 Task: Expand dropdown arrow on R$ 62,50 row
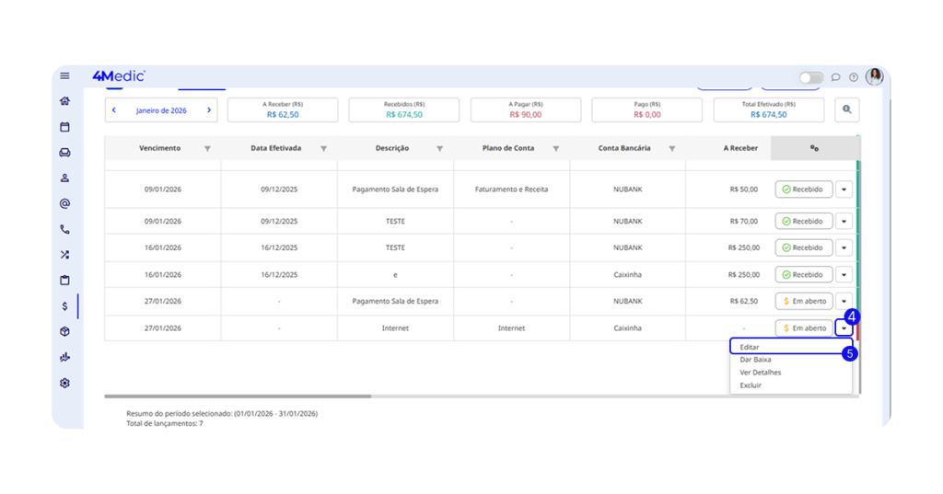pos(844,302)
